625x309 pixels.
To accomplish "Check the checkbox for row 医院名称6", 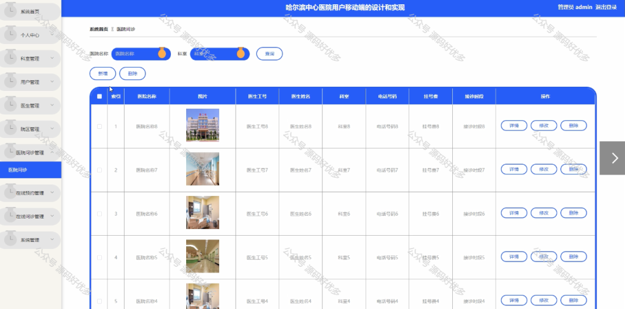I will [x=99, y=214].
